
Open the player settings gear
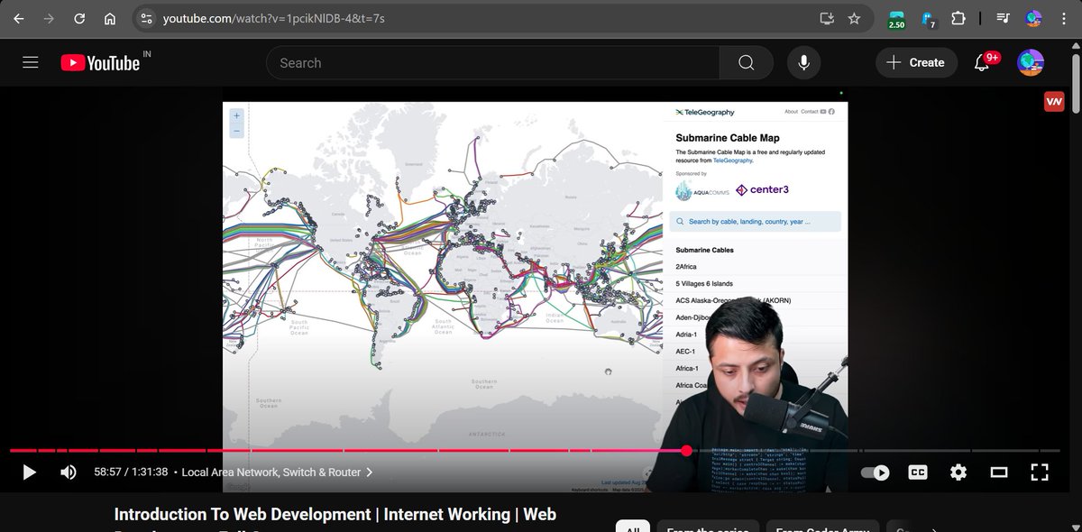click(958, 472)
